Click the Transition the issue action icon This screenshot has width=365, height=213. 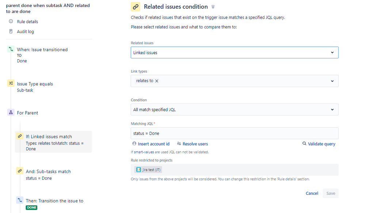(20, 200)
